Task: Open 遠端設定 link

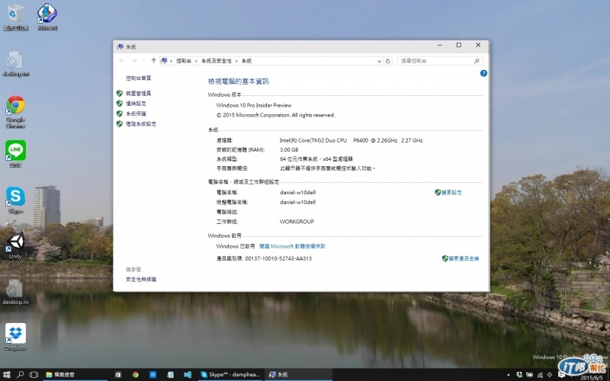Action: 136,104
